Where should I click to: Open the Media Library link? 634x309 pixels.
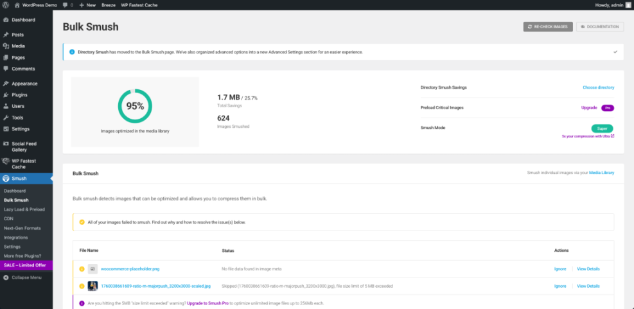click(x=602, y=173)
